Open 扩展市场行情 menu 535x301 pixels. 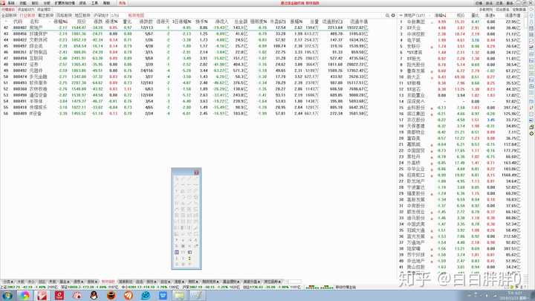(x=65, y=3)
